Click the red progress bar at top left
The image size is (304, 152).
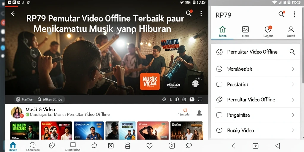(12, 7)
